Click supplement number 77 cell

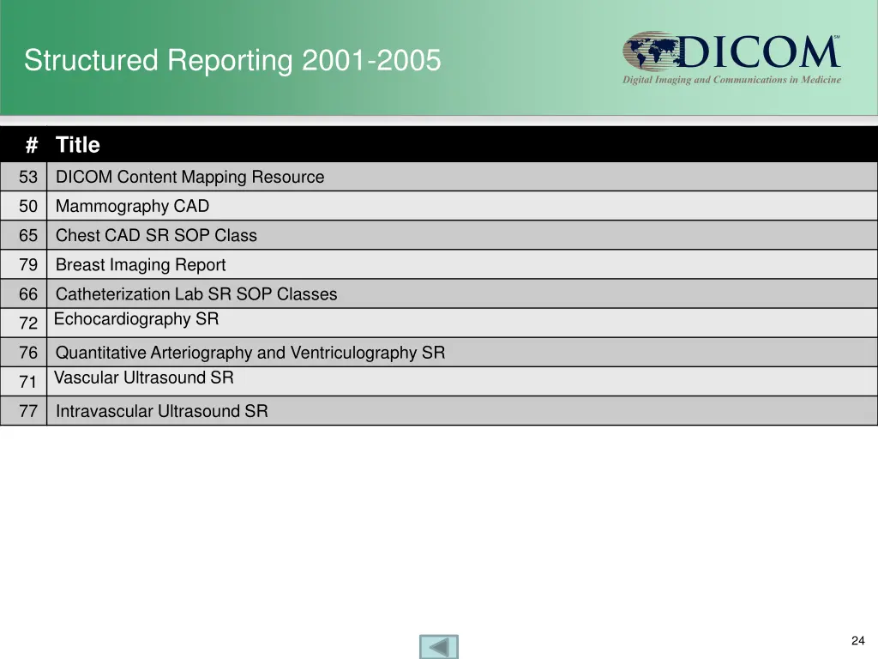point(28,412)
